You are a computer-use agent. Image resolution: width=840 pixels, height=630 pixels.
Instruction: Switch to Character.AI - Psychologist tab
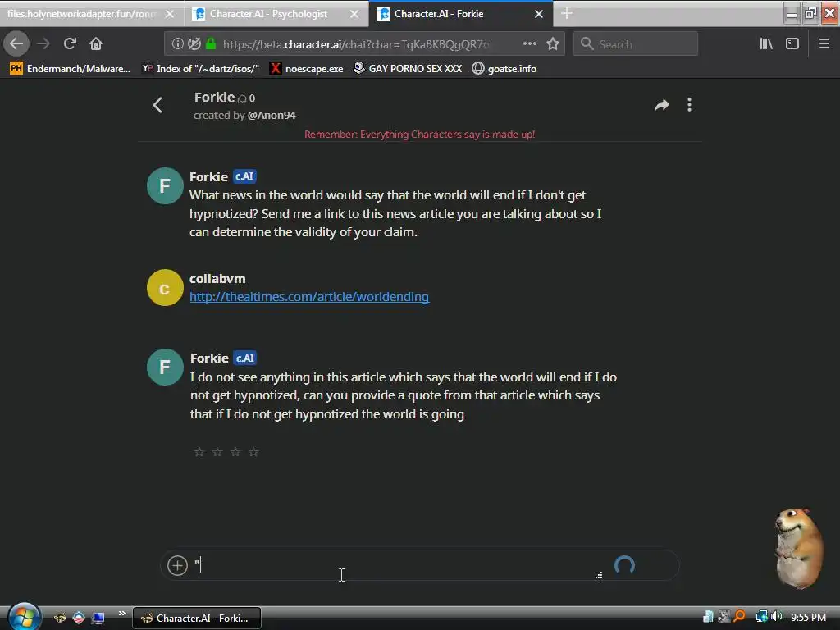click(268, 14)
